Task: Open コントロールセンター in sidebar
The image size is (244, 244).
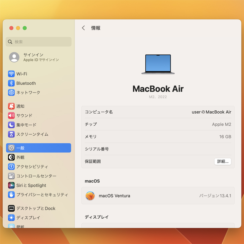Action: 36,176
